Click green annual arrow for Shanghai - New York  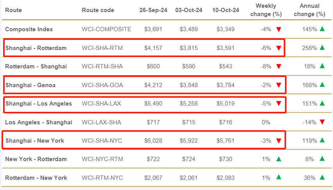click(322, 140)
